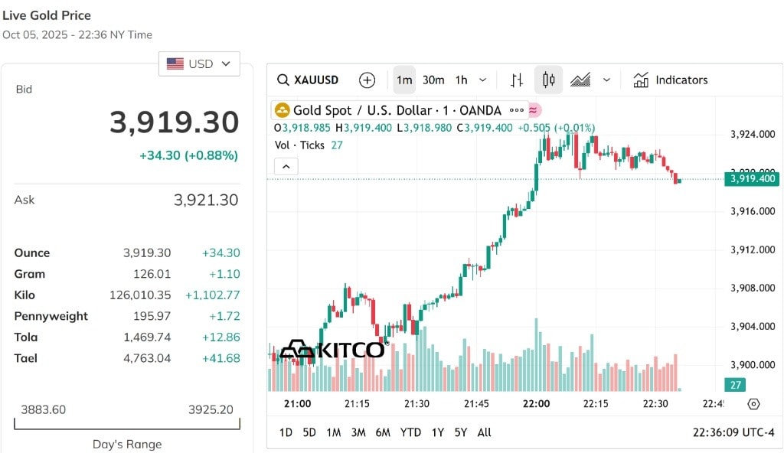Switch to the 1h interval
The image size is (784, 453).
(x=461, y=80)
